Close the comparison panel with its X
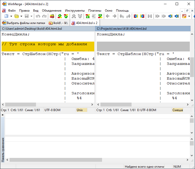The height and width of the screenshot is (169, 195). click(3, 115)
